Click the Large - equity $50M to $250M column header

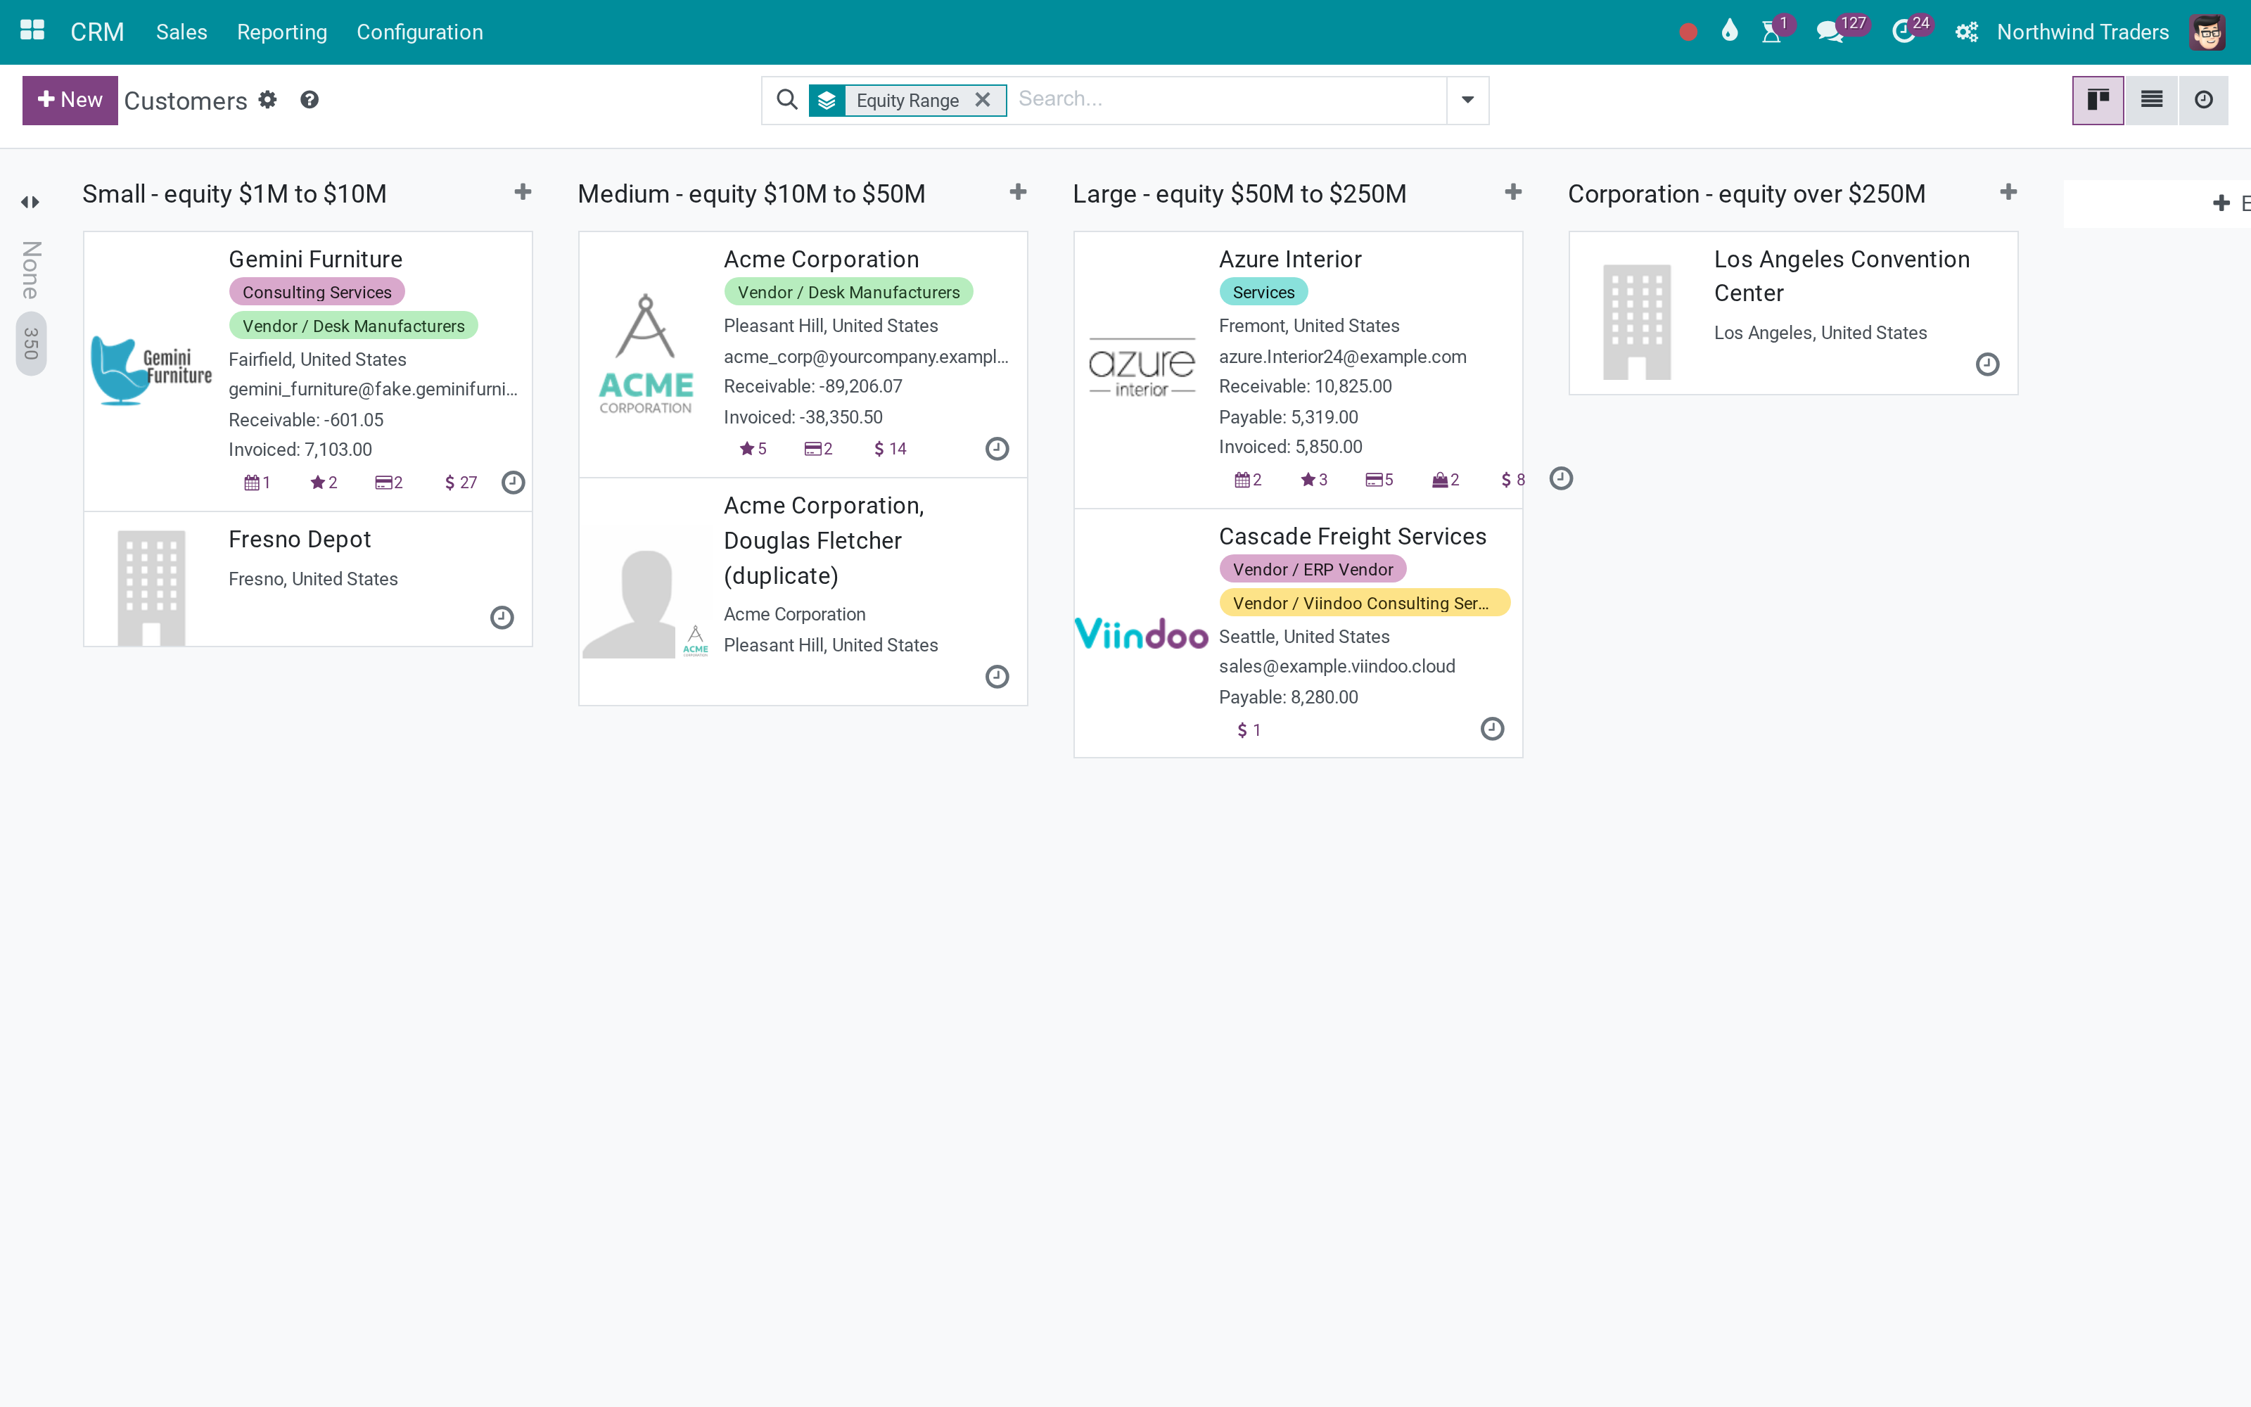point(1240,193)
